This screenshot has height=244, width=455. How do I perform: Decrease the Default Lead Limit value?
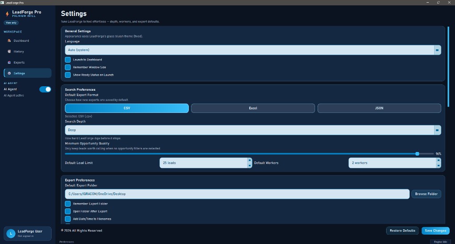pos(250,165)
